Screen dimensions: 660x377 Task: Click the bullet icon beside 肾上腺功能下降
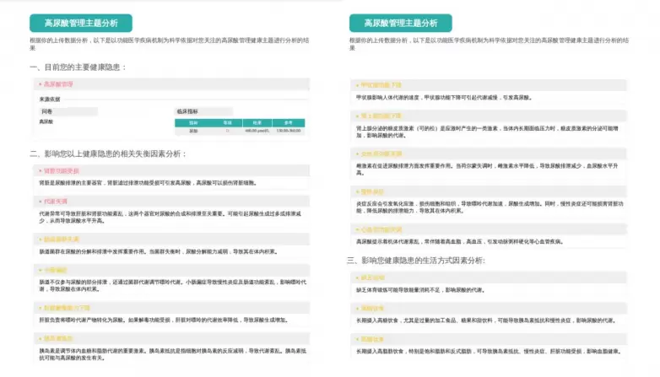[355, 116]
